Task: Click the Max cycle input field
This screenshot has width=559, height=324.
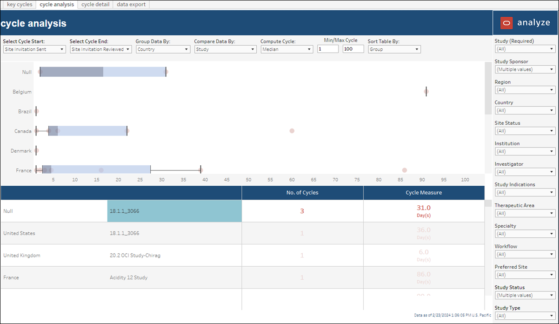Action: click(353, 49)
